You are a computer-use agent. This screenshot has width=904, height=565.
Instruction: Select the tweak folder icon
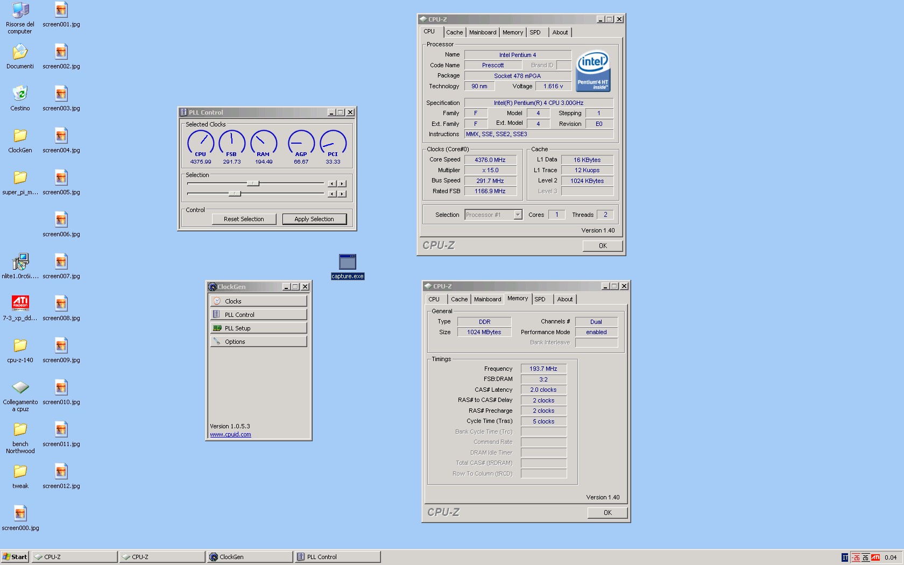tap(20, 471)
